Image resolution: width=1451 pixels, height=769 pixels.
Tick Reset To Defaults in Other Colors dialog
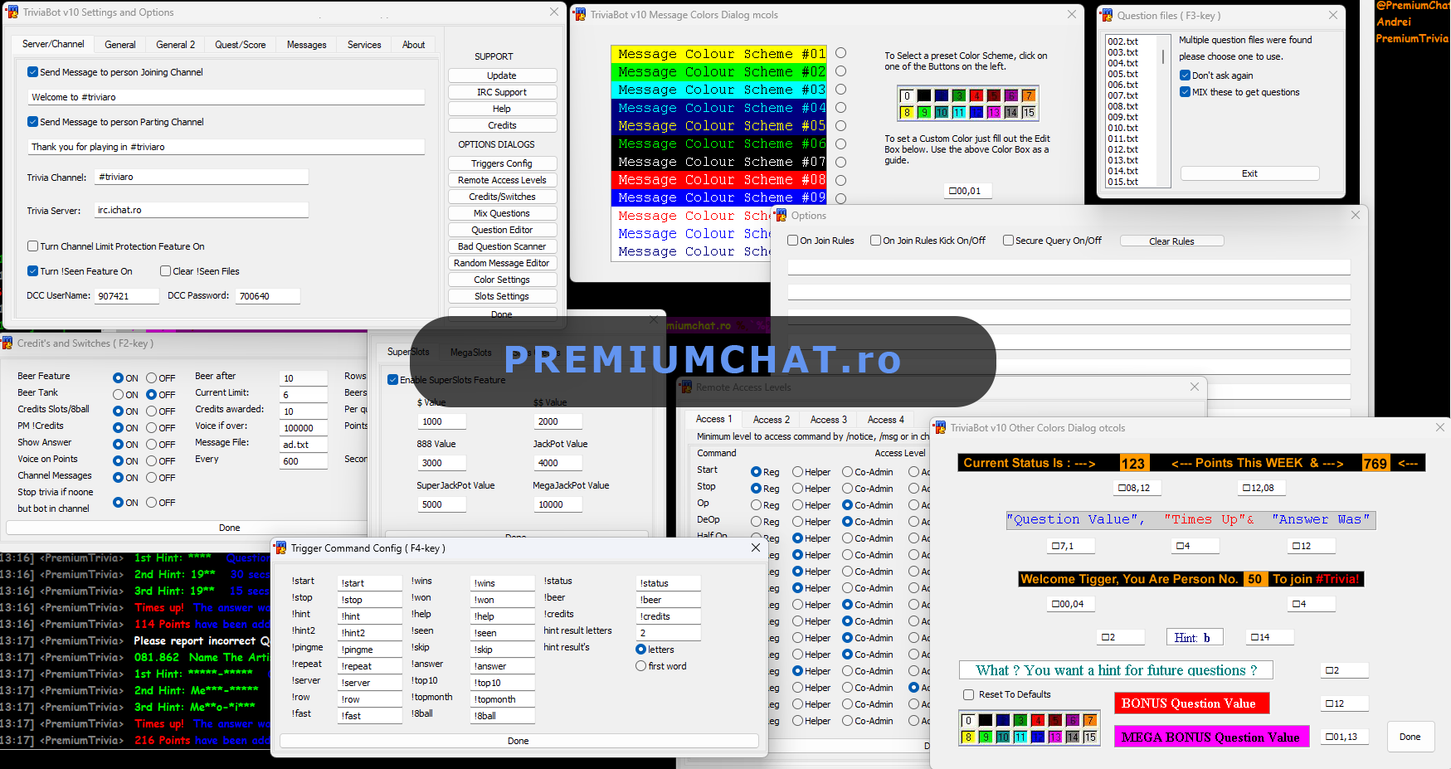point(968,694)
